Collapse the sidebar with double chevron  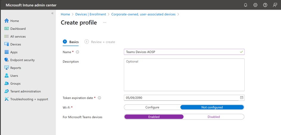(x=52, y=13)
